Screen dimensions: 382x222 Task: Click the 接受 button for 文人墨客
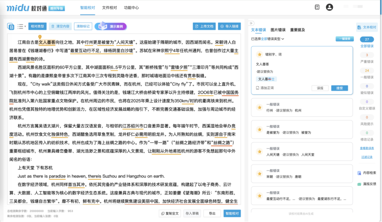coord(339,88)
